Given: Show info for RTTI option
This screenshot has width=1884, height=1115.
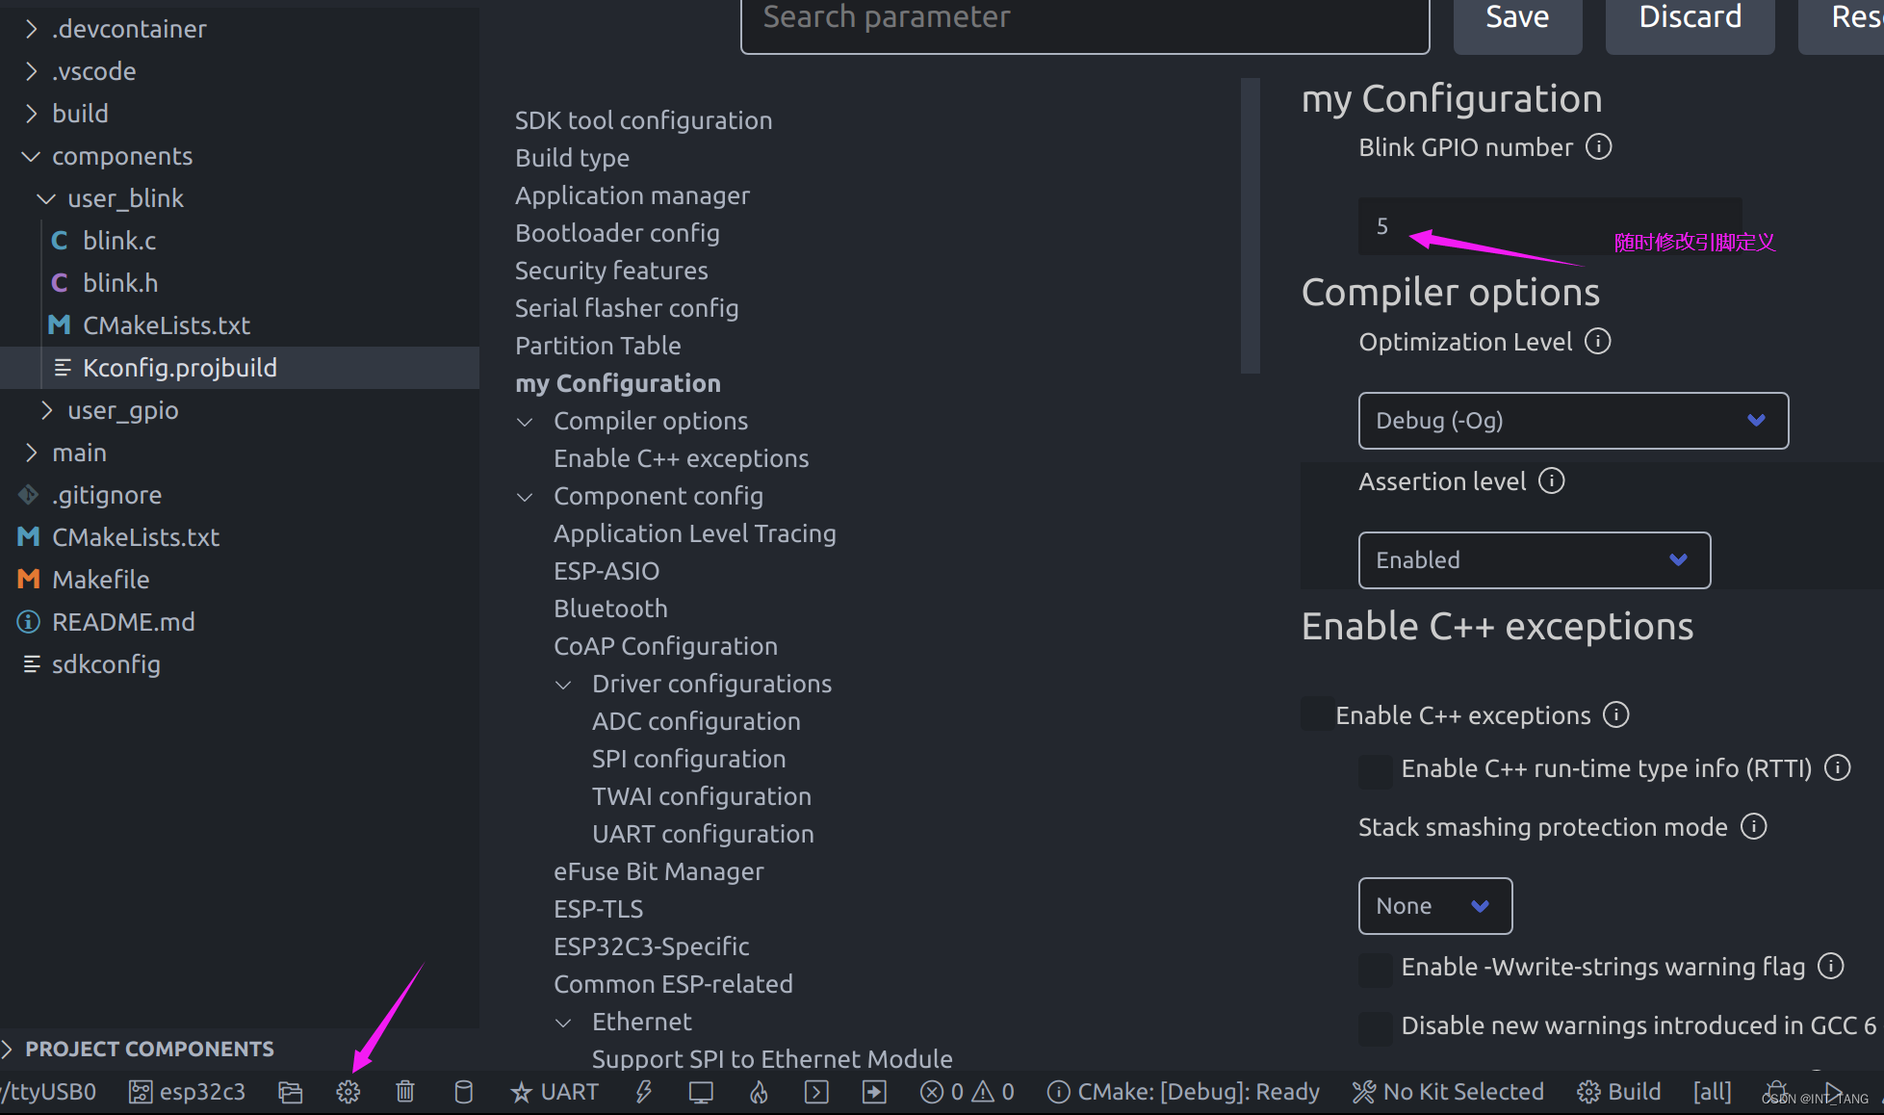Looking at the screenshot, I should (1838, 767).
